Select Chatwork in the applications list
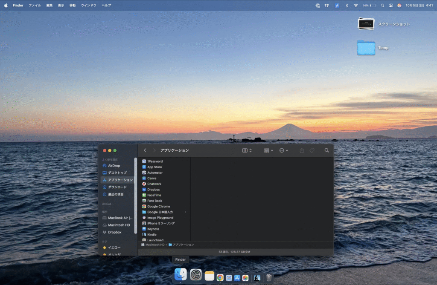 pos(154,184)
